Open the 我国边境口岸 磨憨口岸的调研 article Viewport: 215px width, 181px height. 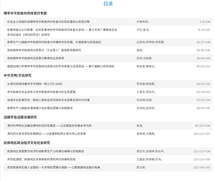click(x=61, y=66)
